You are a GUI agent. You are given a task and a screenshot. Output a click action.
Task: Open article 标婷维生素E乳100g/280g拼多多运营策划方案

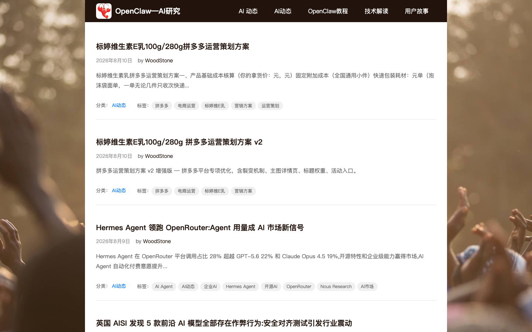pos(173,46)
